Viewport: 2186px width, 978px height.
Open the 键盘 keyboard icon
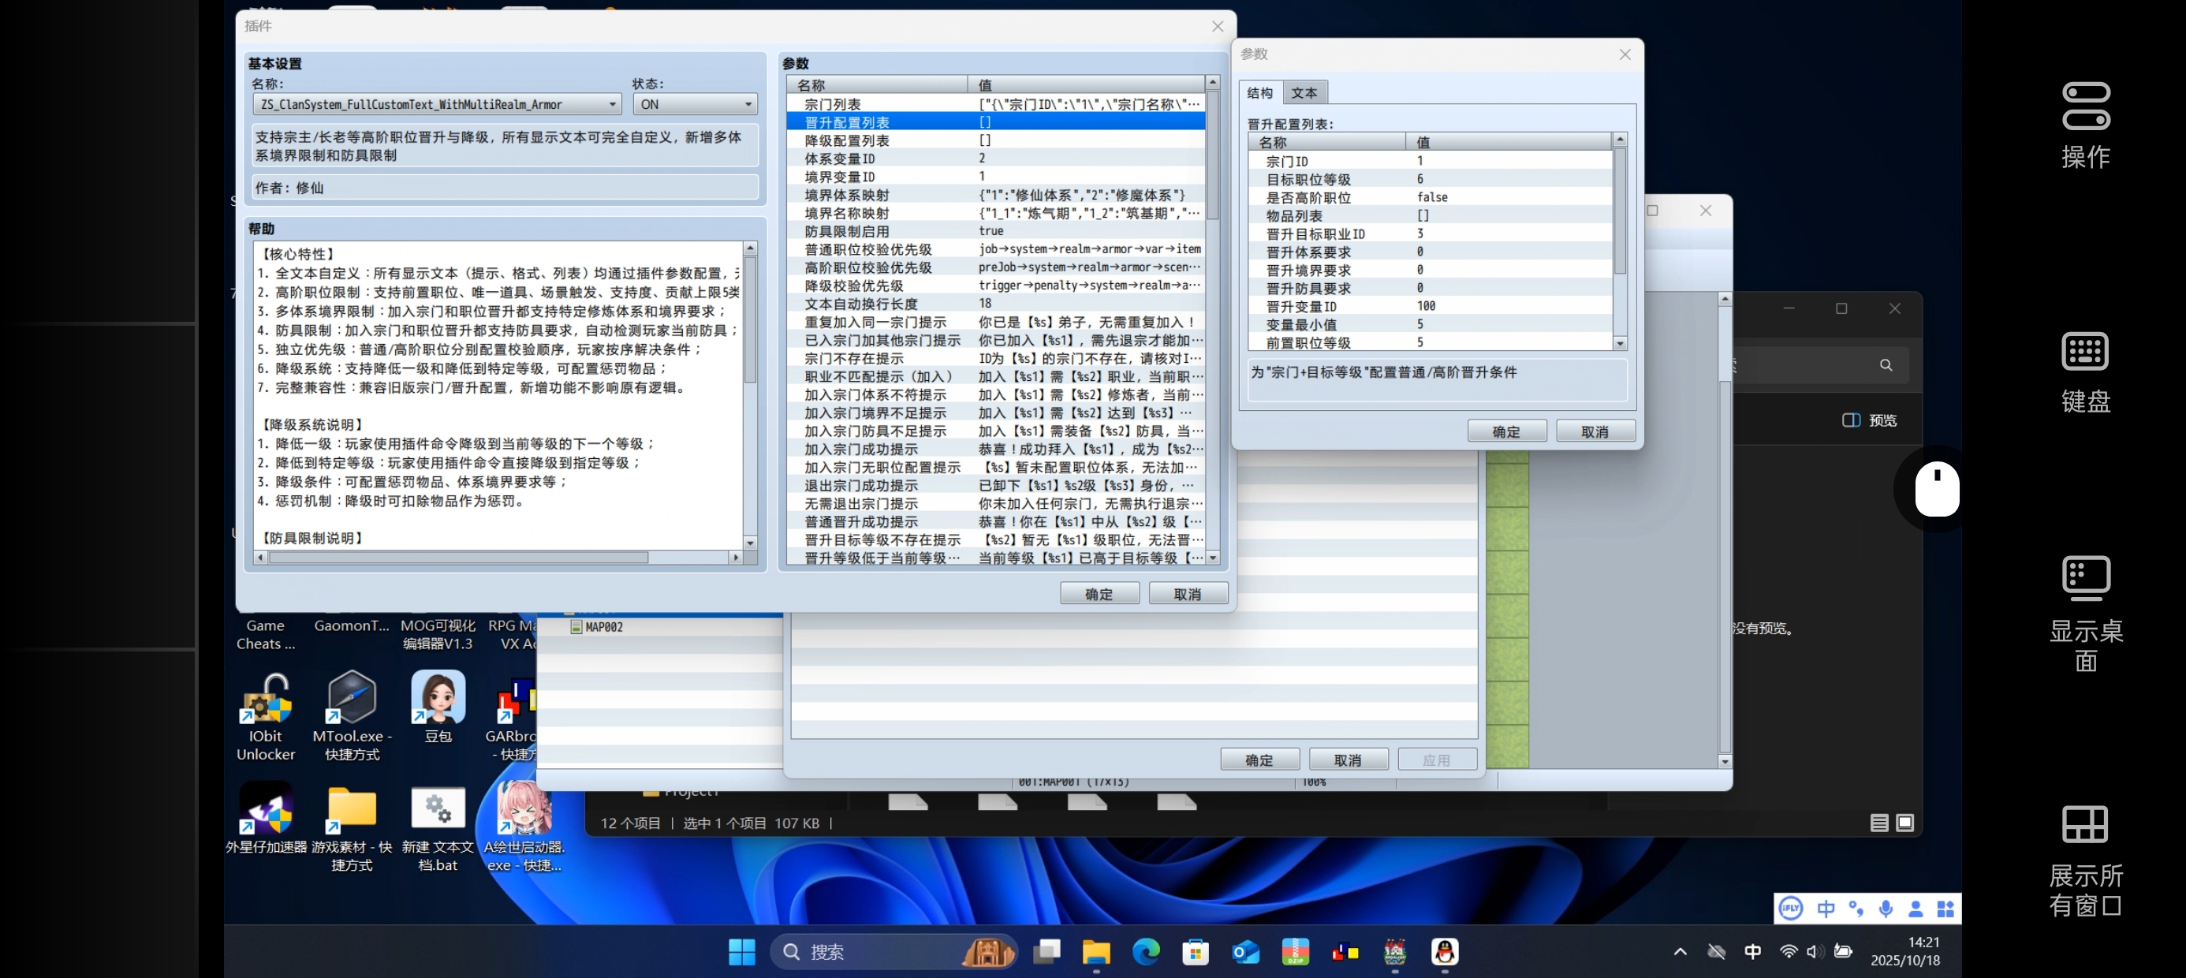coord(2085,352)
